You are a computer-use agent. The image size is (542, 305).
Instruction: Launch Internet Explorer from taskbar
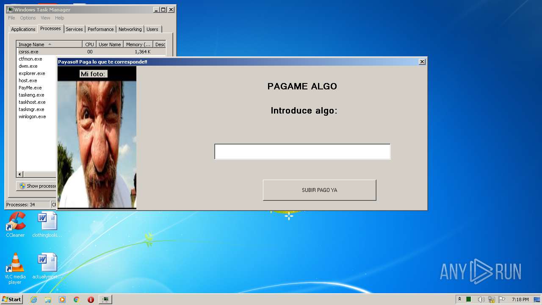(33, 299)
